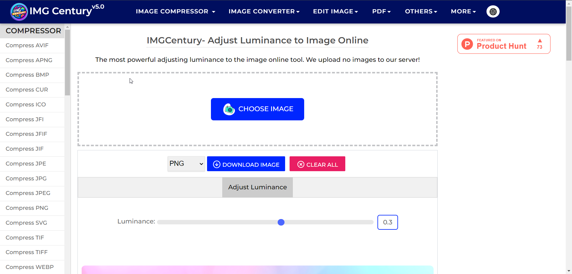The image size is (572, 274).
Task: Click the download arrow icon in Download Image
Action: click(x=217, y=164)
